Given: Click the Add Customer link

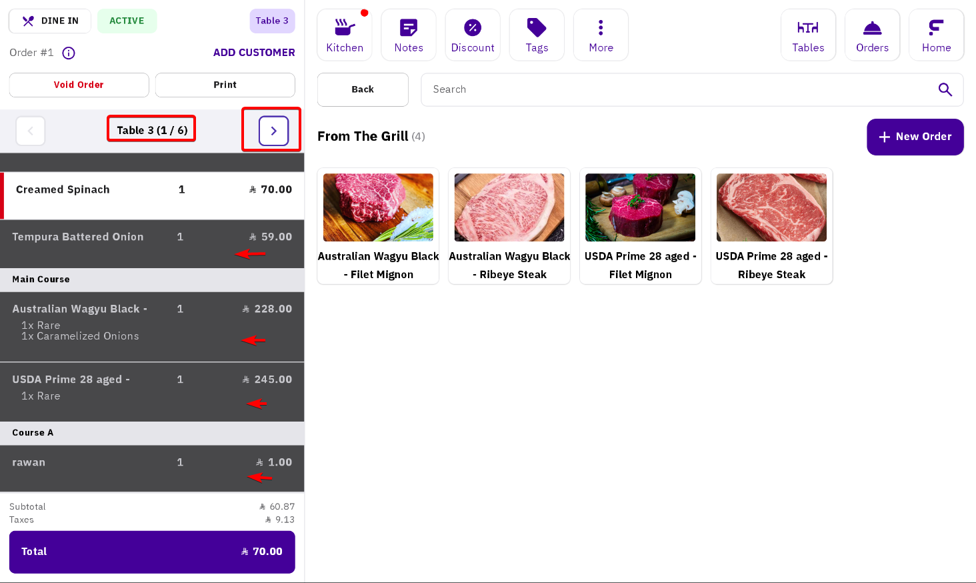Looking at the screenshot, I should tap(254, 53).
